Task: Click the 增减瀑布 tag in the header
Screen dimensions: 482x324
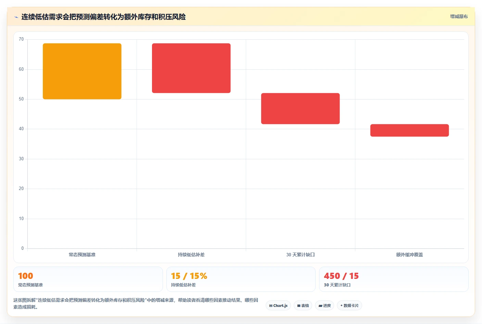Action: (459, 16)
